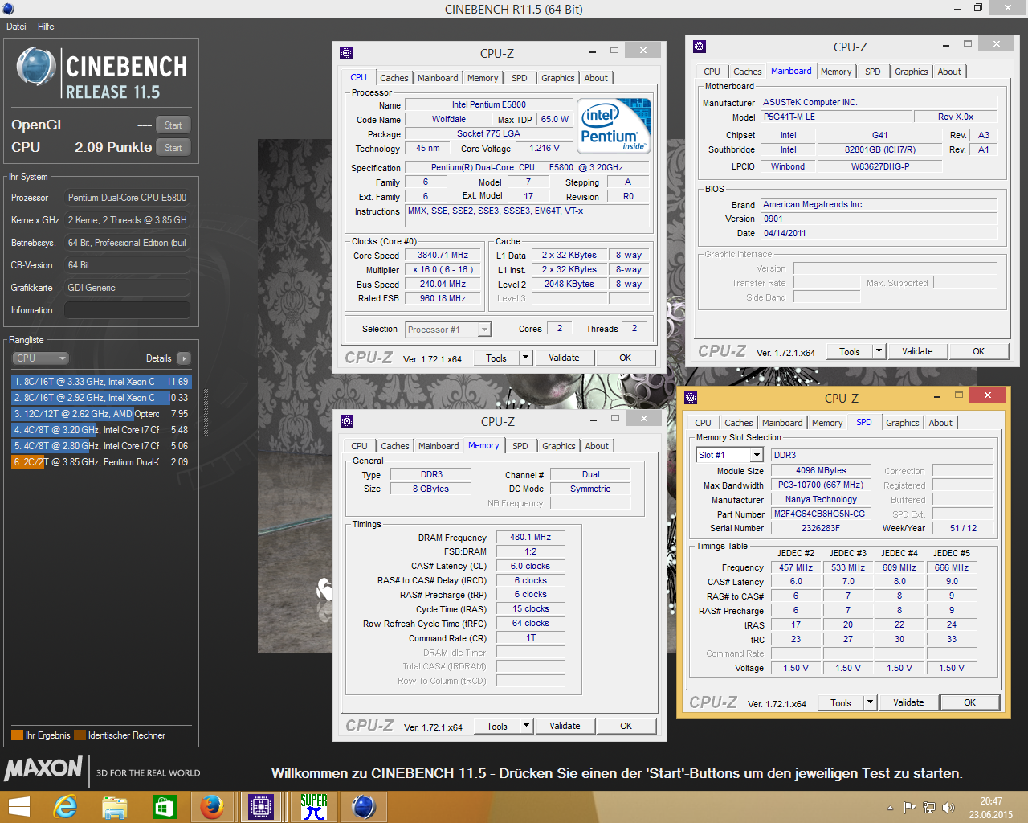Open Firefox from the taskbar

pos(212,806)
